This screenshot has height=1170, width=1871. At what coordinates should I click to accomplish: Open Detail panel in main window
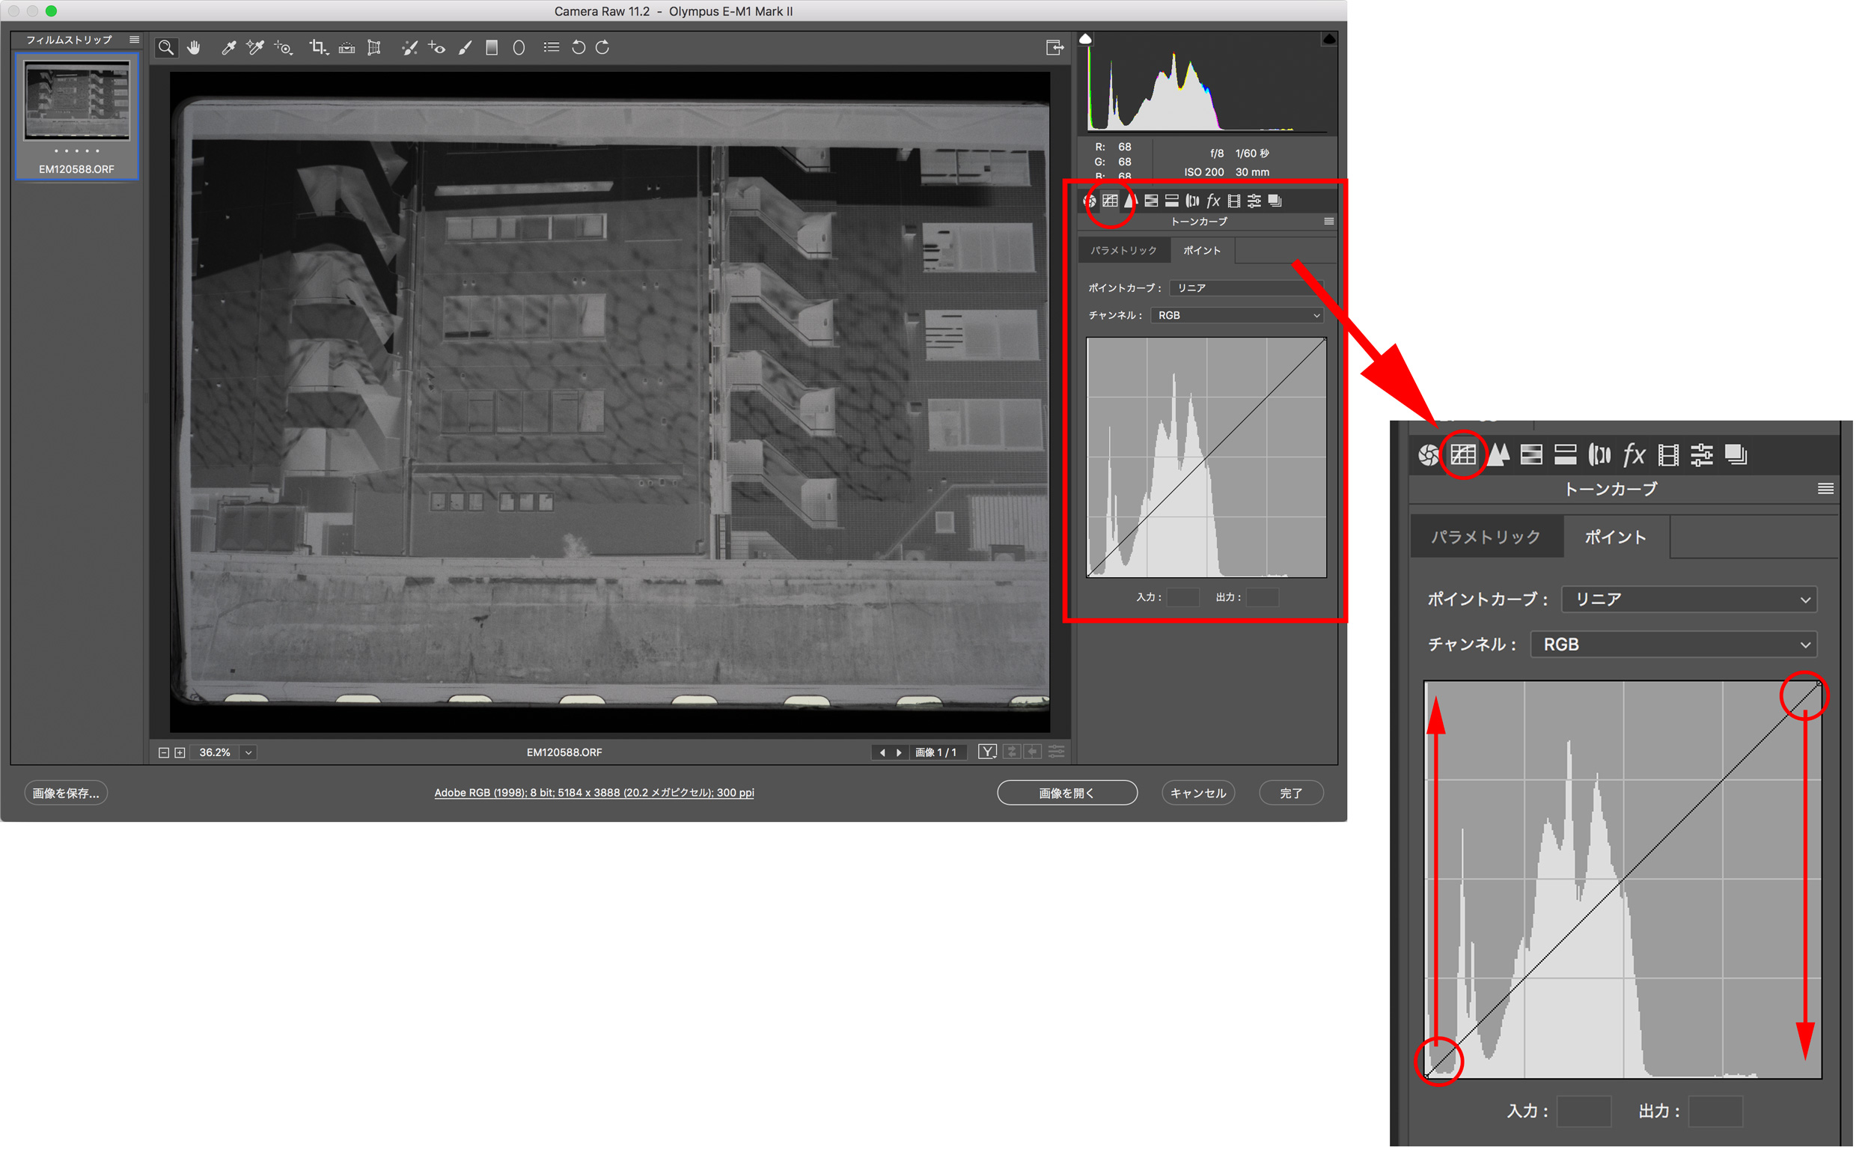pyautogui.click(x=1131, y=201)
